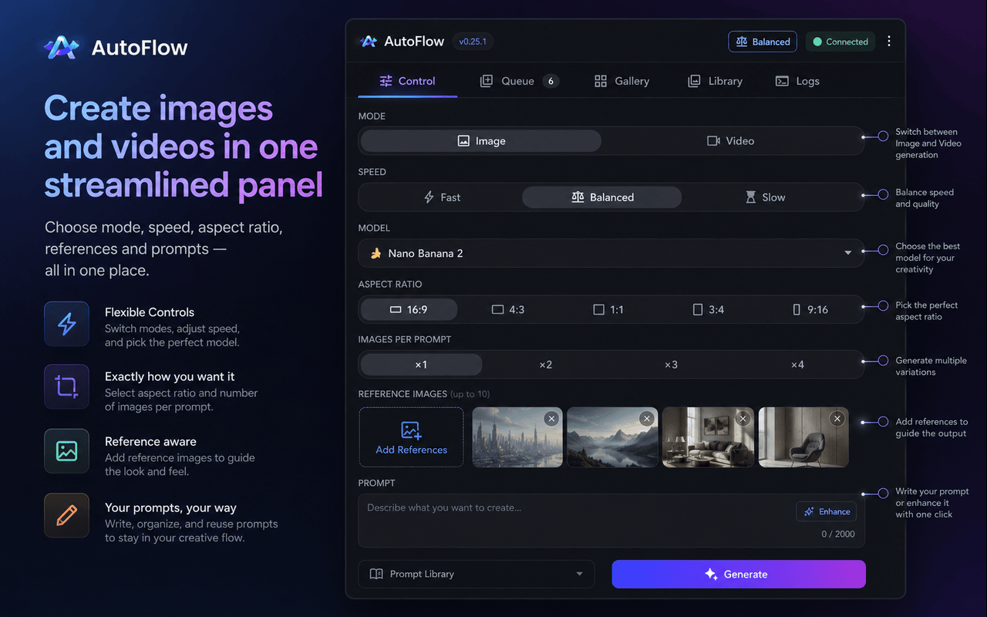Screen dimensions: 987x617
Task: Open the Nano Banana 2 model dropdown
Action: (611, 253)
